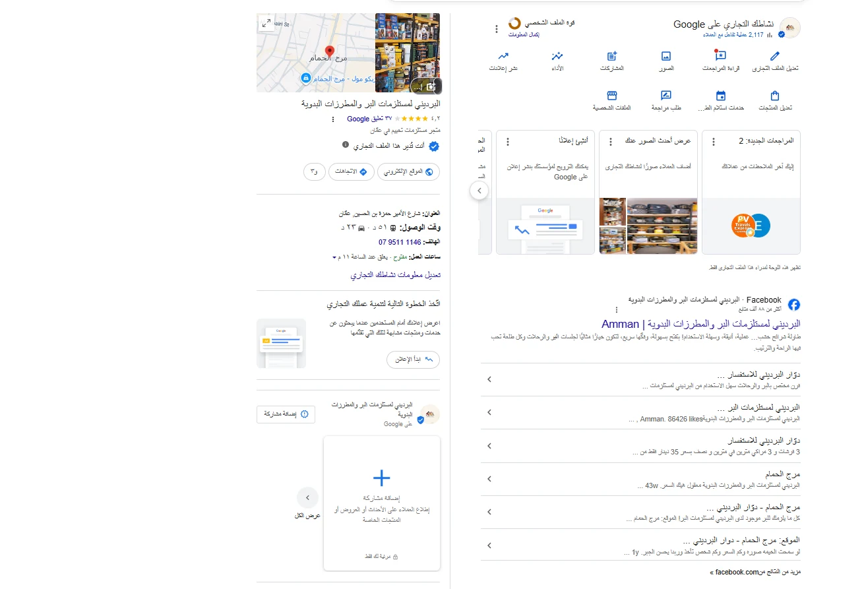Screen dimensions: 864x589
Task: Open three-dot menu on 'عرض أحدث الصور' card
Action: [x=611, y=142]
